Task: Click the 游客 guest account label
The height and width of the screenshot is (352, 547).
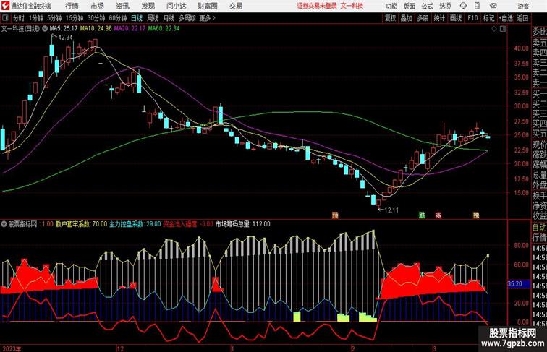Action: (x=523, y=6)
